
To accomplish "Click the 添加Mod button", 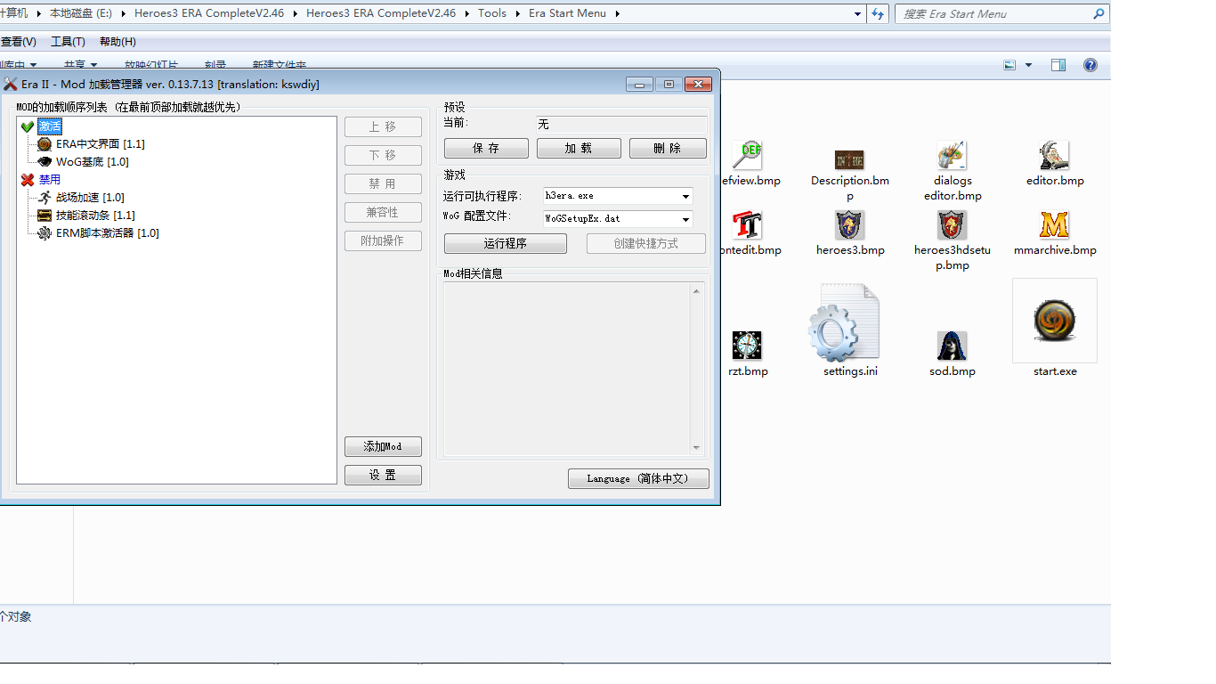I will pos(383,447).
